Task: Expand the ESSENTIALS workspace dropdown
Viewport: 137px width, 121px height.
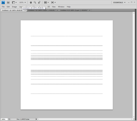Action: pyautogui.click(x=119, y=2)
